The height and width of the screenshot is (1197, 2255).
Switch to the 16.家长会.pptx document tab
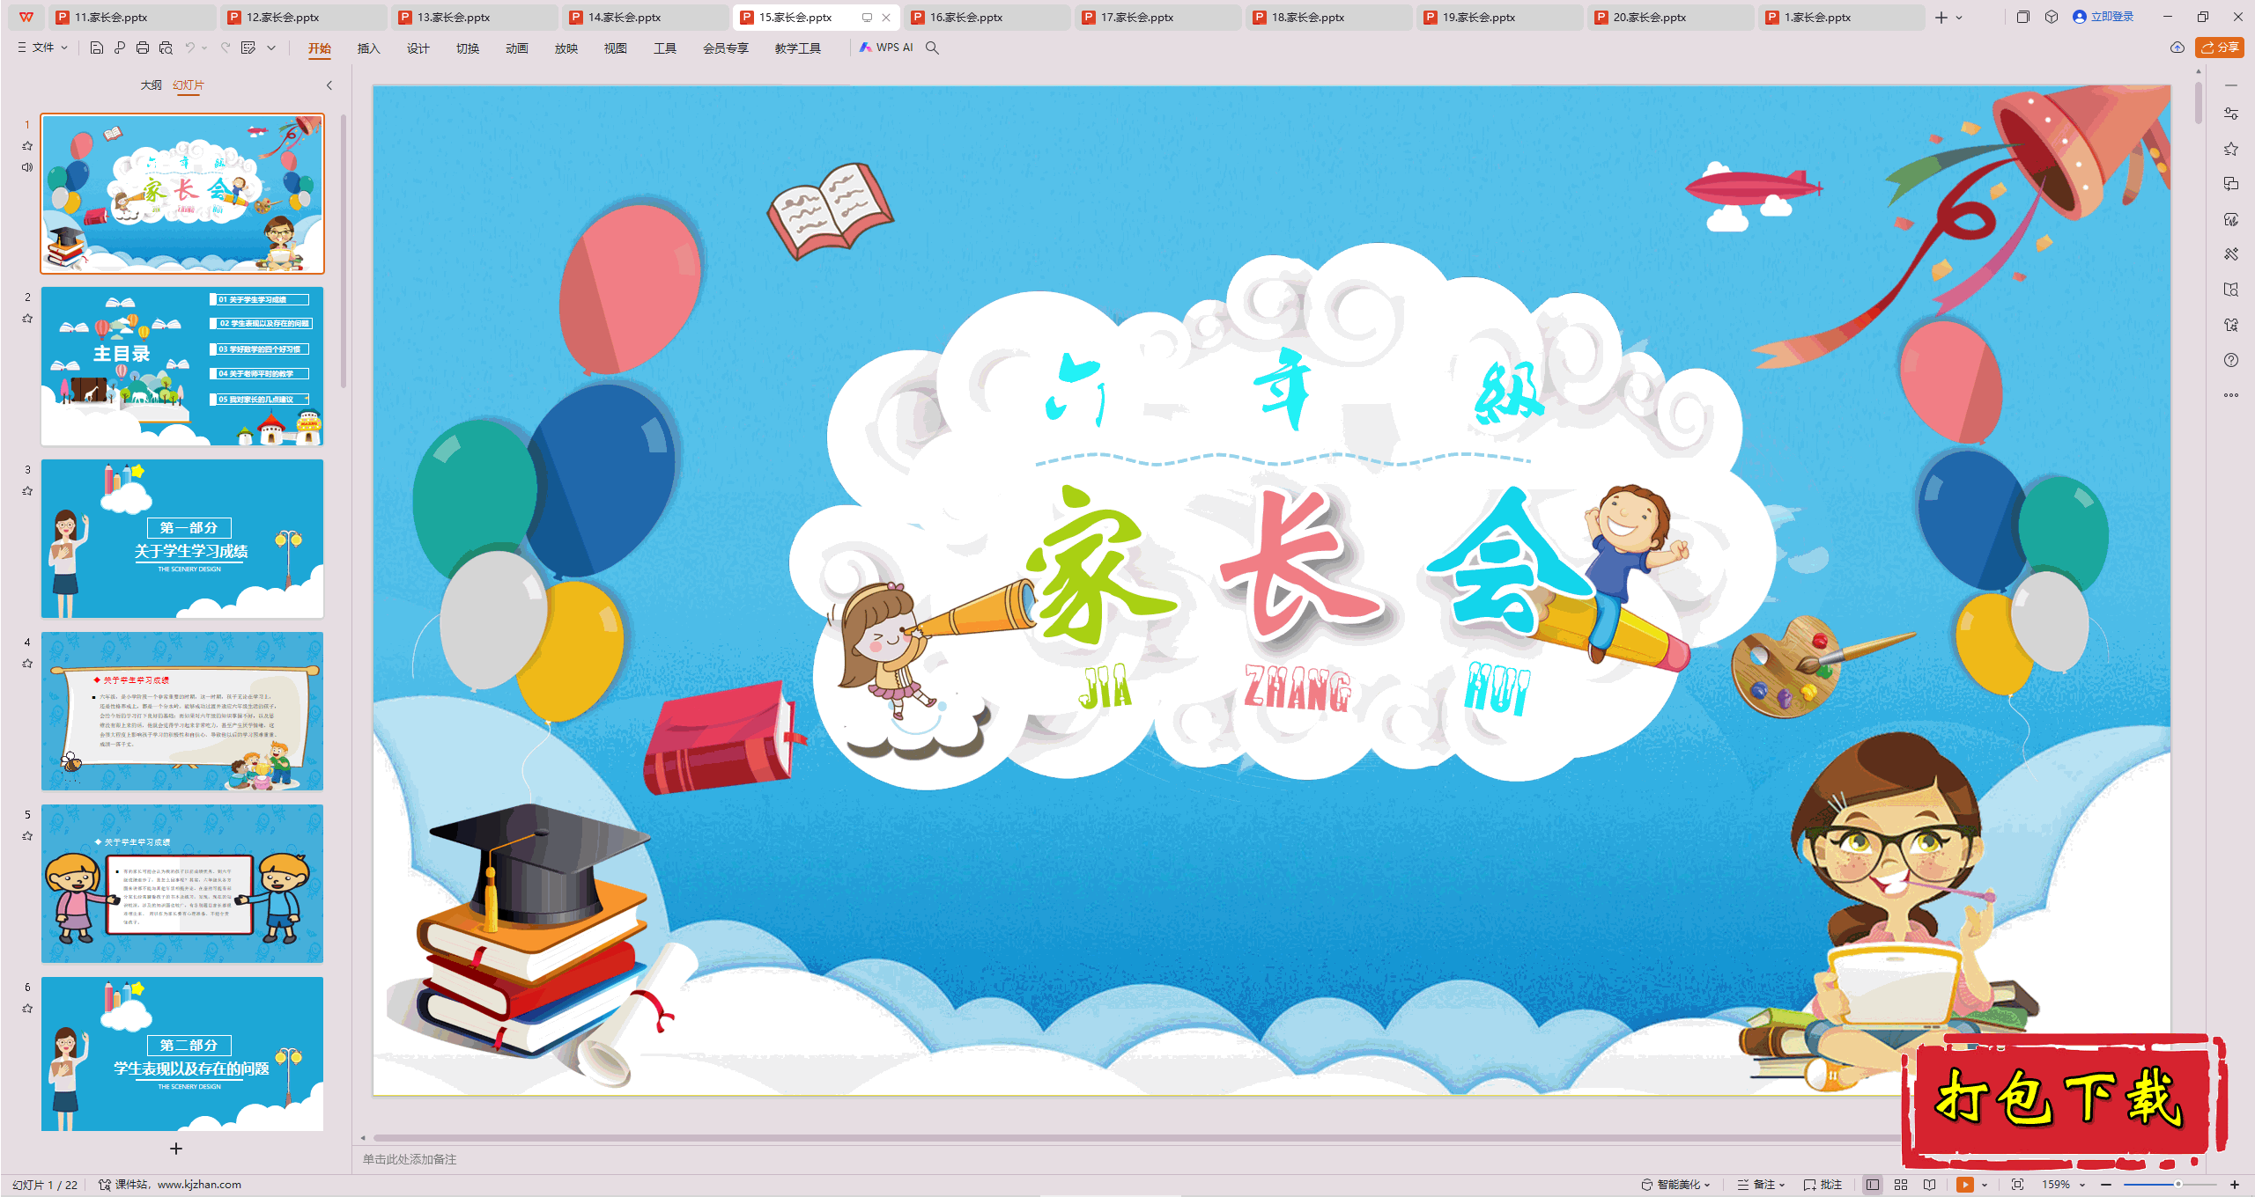[x=987, y=18]
